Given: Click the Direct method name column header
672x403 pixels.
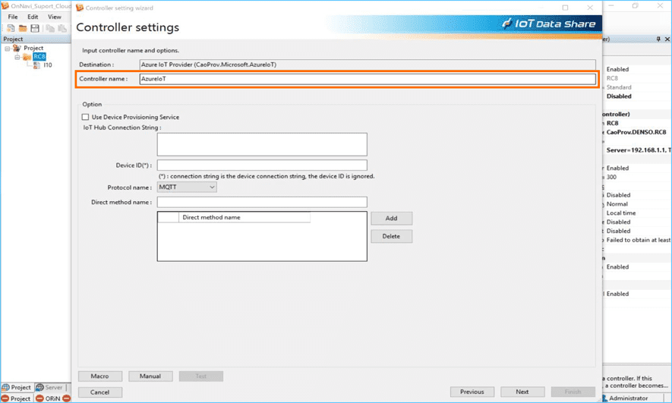Looking at the screenshot, I should pos(245,218).
